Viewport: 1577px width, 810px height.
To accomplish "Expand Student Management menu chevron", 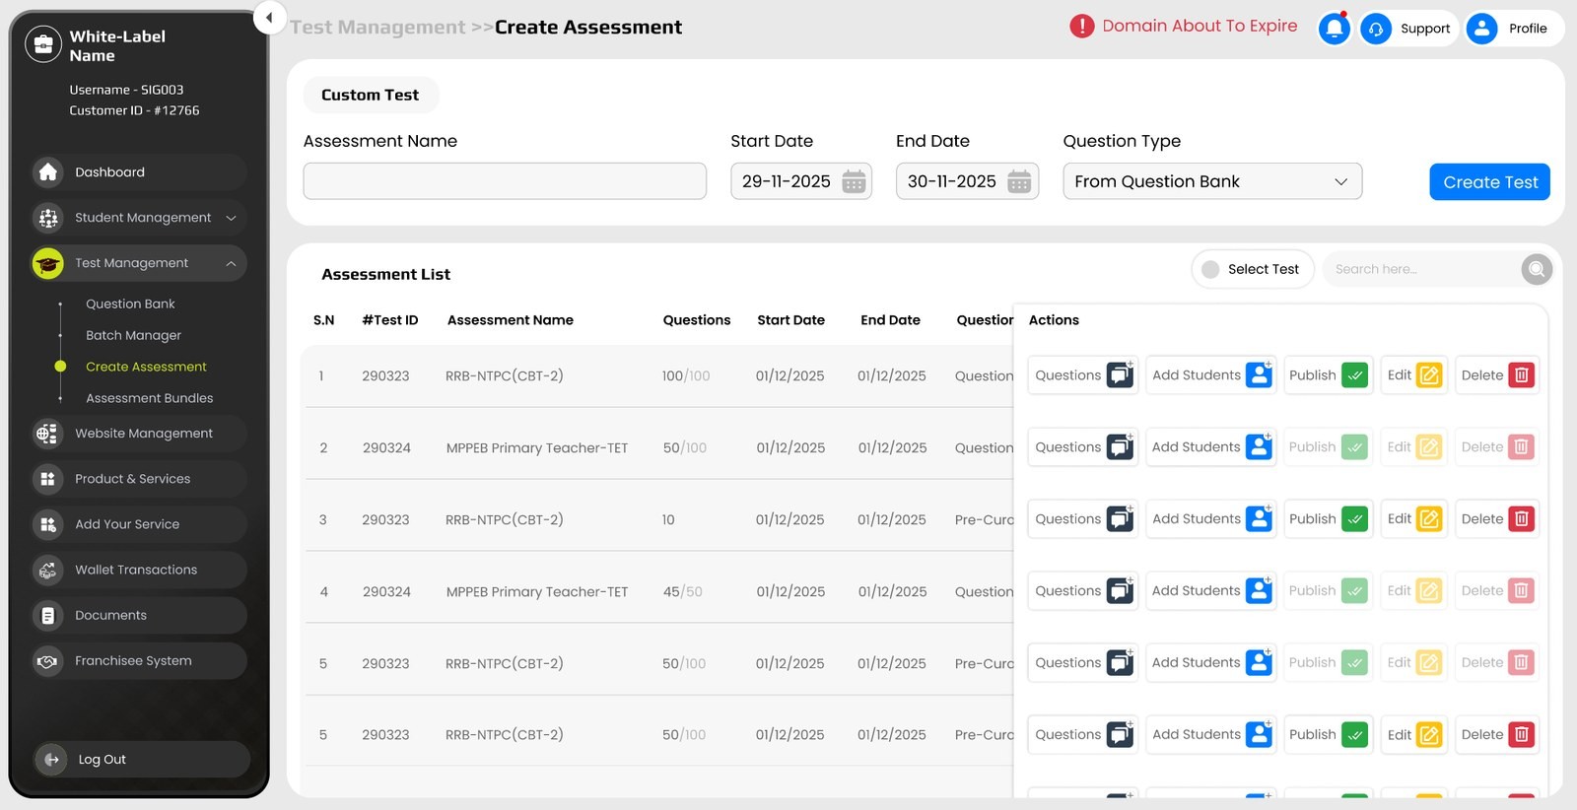I will pos(231,218).
